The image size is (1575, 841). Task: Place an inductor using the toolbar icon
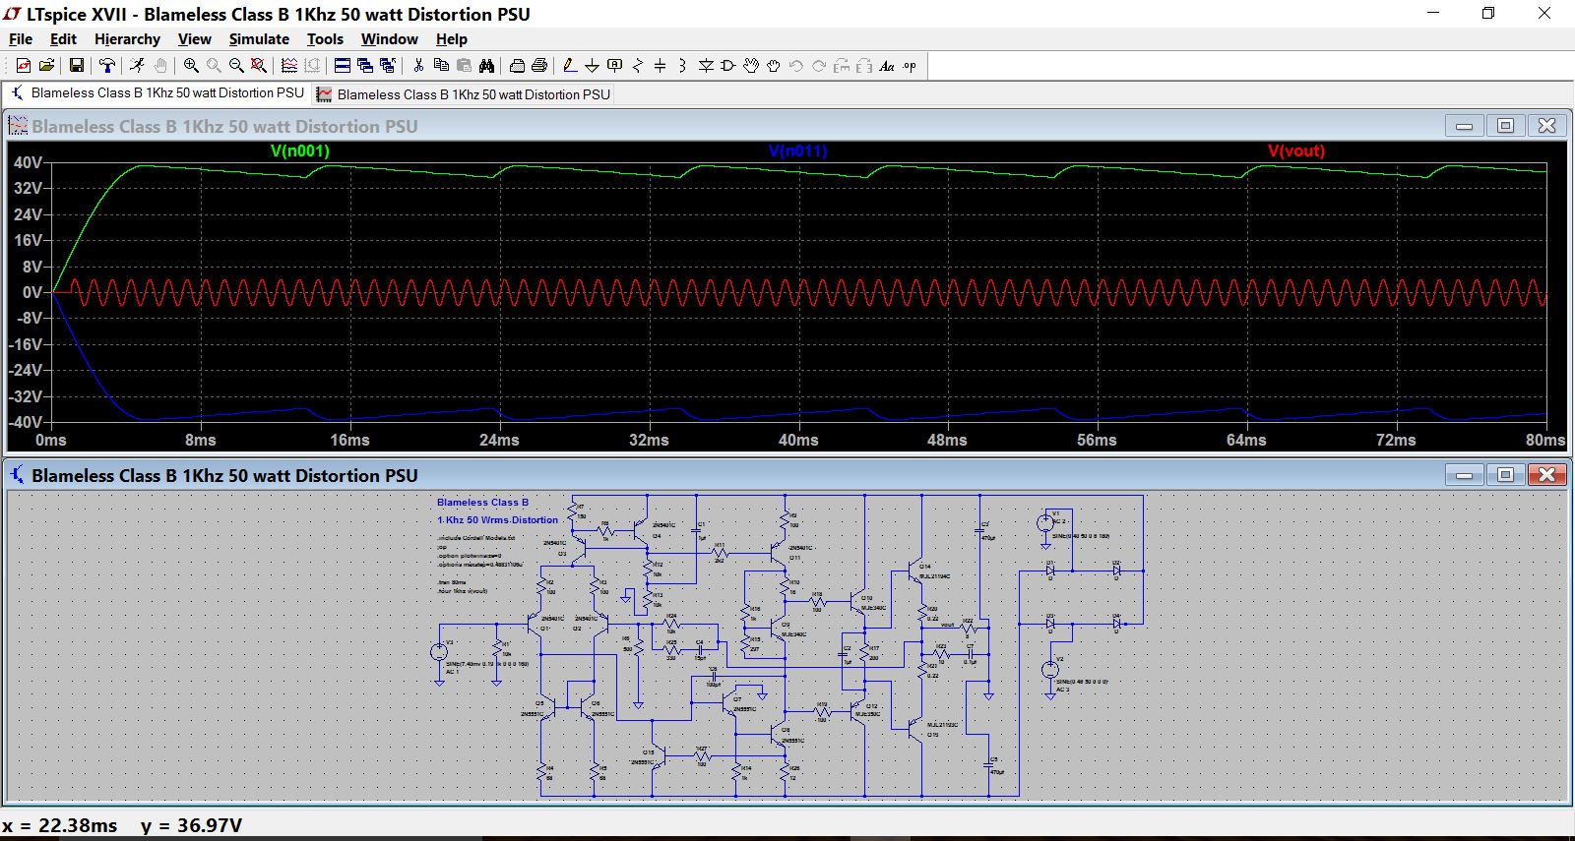tap(682, 66)
